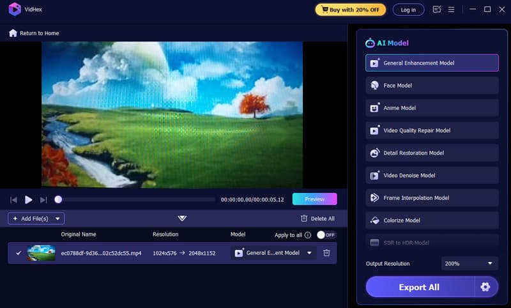Click the 2048x1152 output resolution value
511x308 pixels.
202,253
